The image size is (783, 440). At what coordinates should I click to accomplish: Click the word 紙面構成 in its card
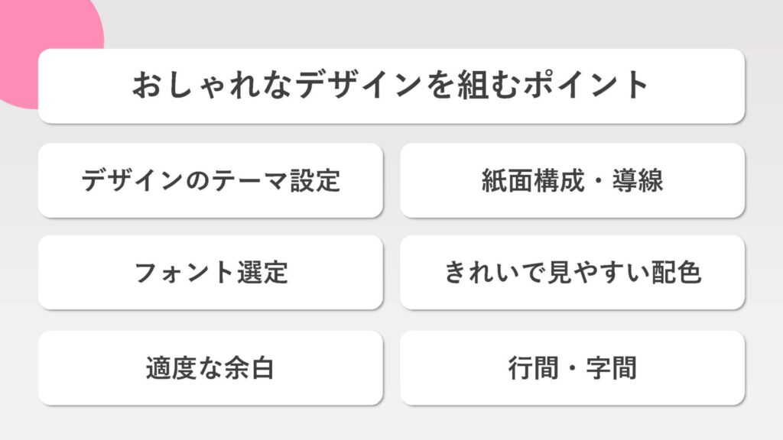[533, 180]
